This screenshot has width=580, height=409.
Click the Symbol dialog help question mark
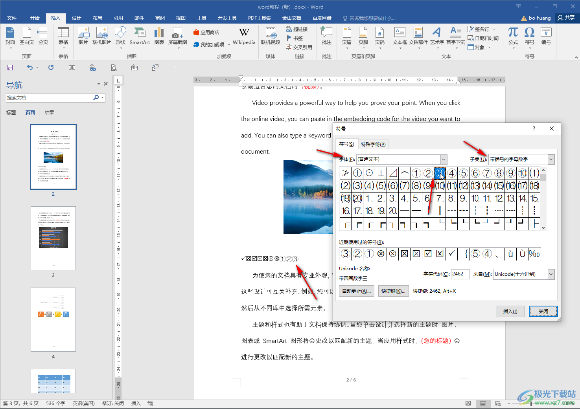[534, 128]
